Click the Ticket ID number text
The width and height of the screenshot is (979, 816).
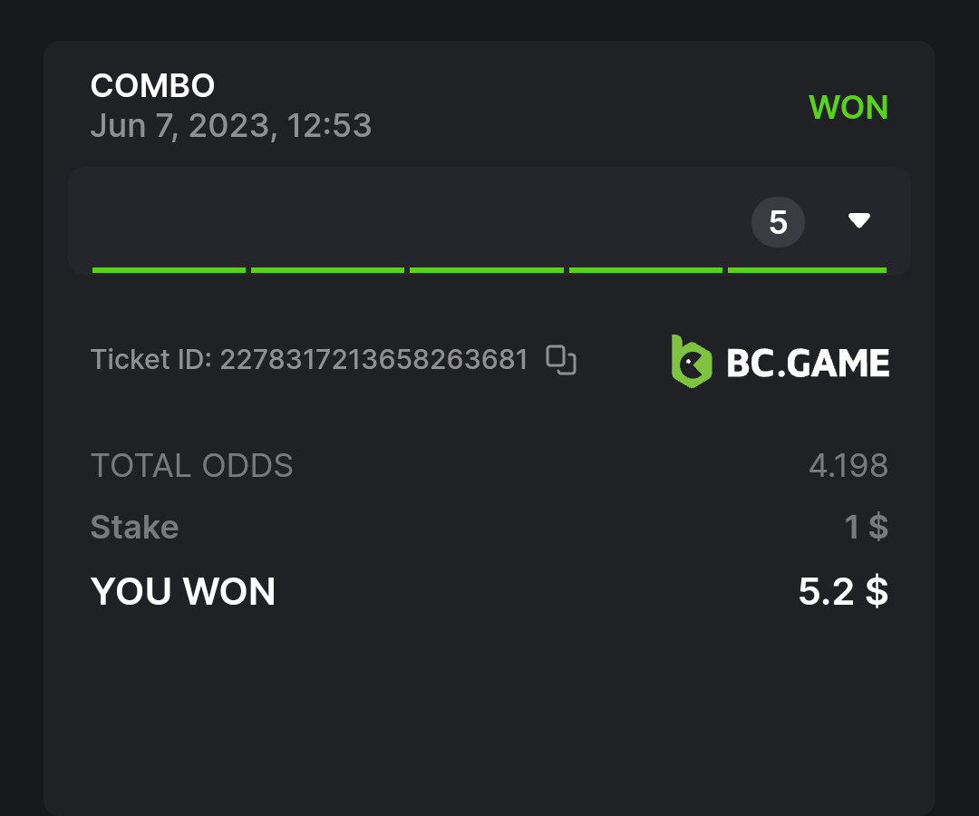tap(373, 360)
